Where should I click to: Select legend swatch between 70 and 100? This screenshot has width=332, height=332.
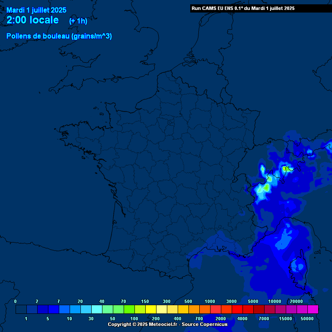(x=129, y=309)
